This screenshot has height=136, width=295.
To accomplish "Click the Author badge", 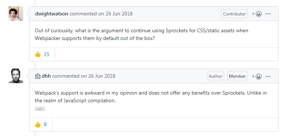I will 215,76.
